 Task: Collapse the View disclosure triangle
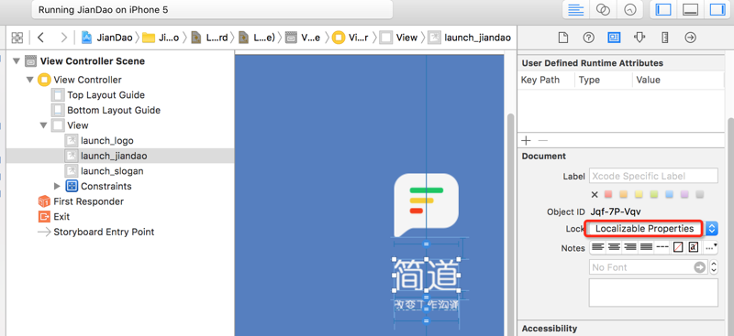tap(43, 125)
